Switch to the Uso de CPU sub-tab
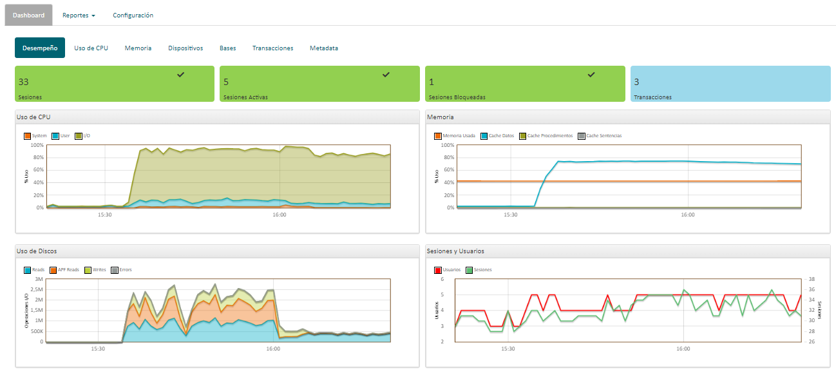 91,48
